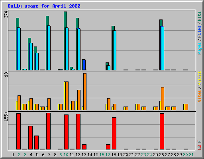The width and height of the screenshot is (204, 159).
Task: Select day 15 on the date axis
Action: pyautogui.click(x=96, y=155)
